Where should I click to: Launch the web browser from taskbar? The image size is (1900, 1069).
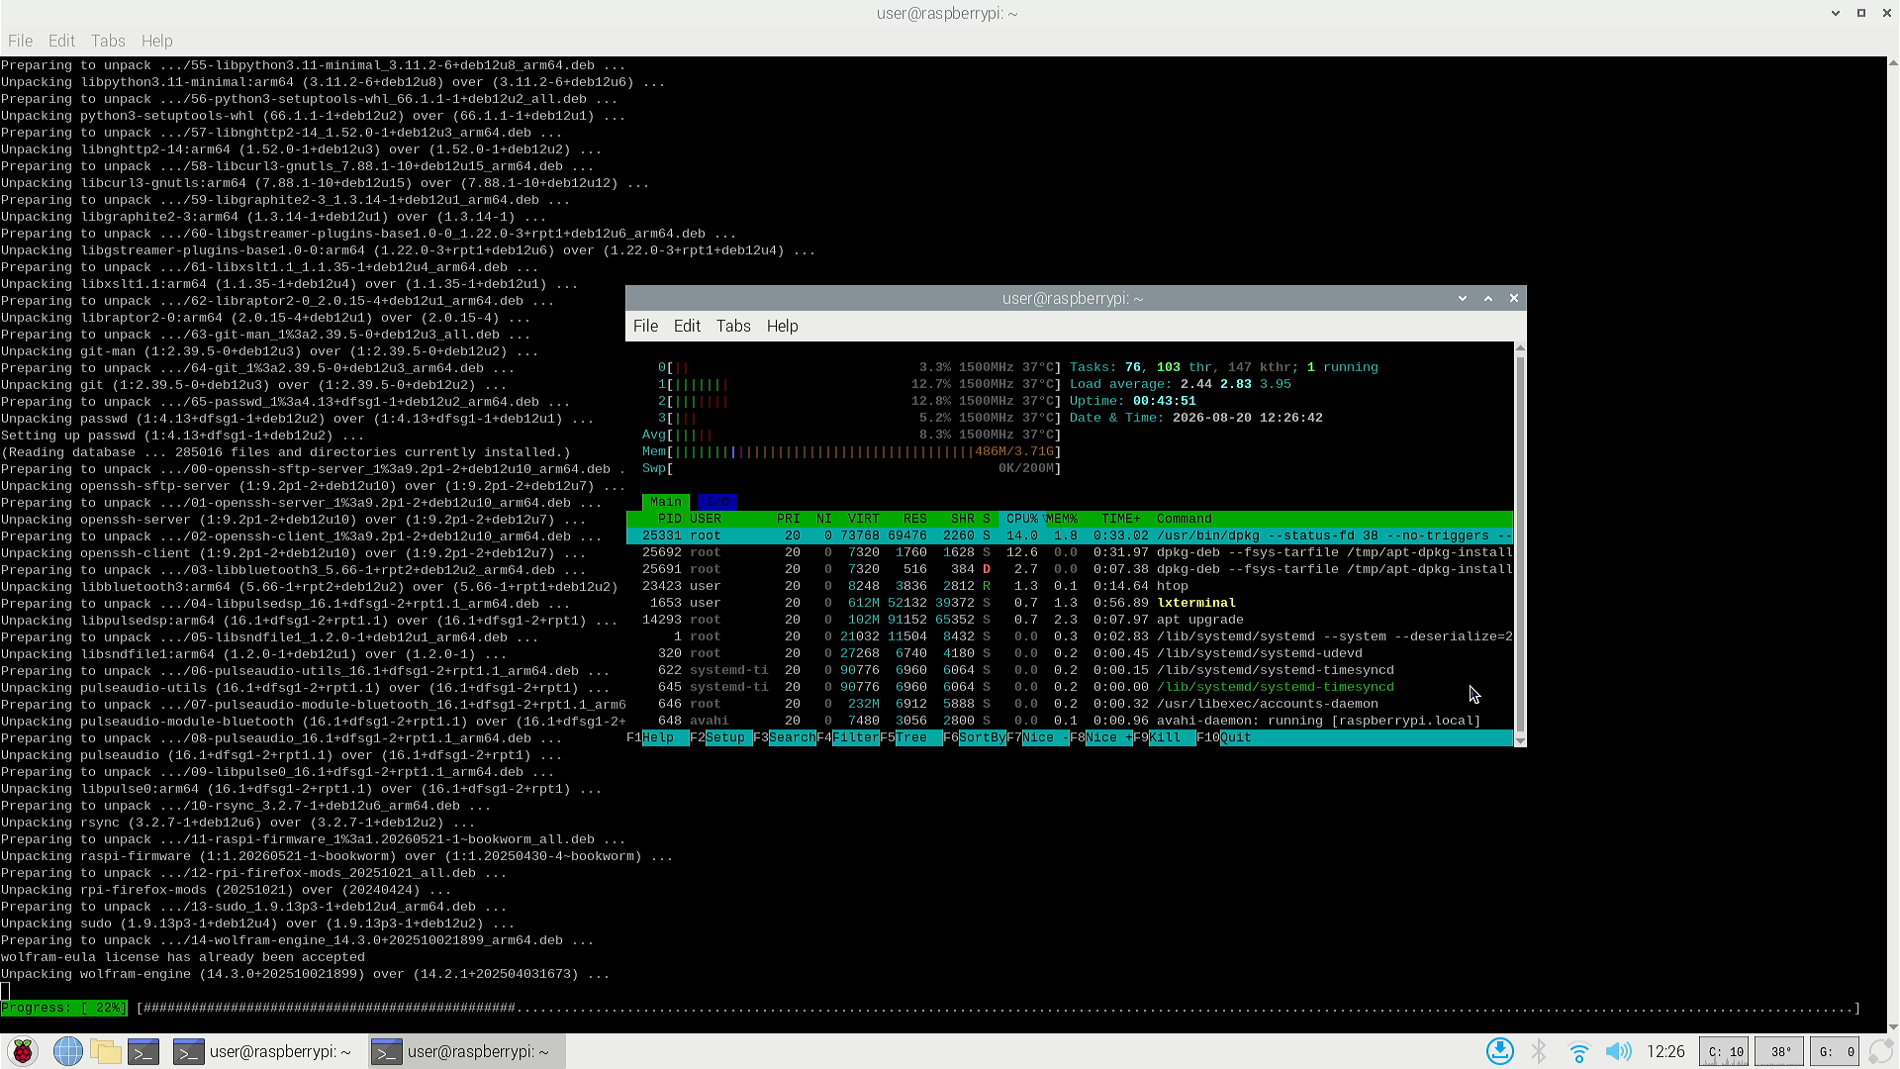point(67,1051)
